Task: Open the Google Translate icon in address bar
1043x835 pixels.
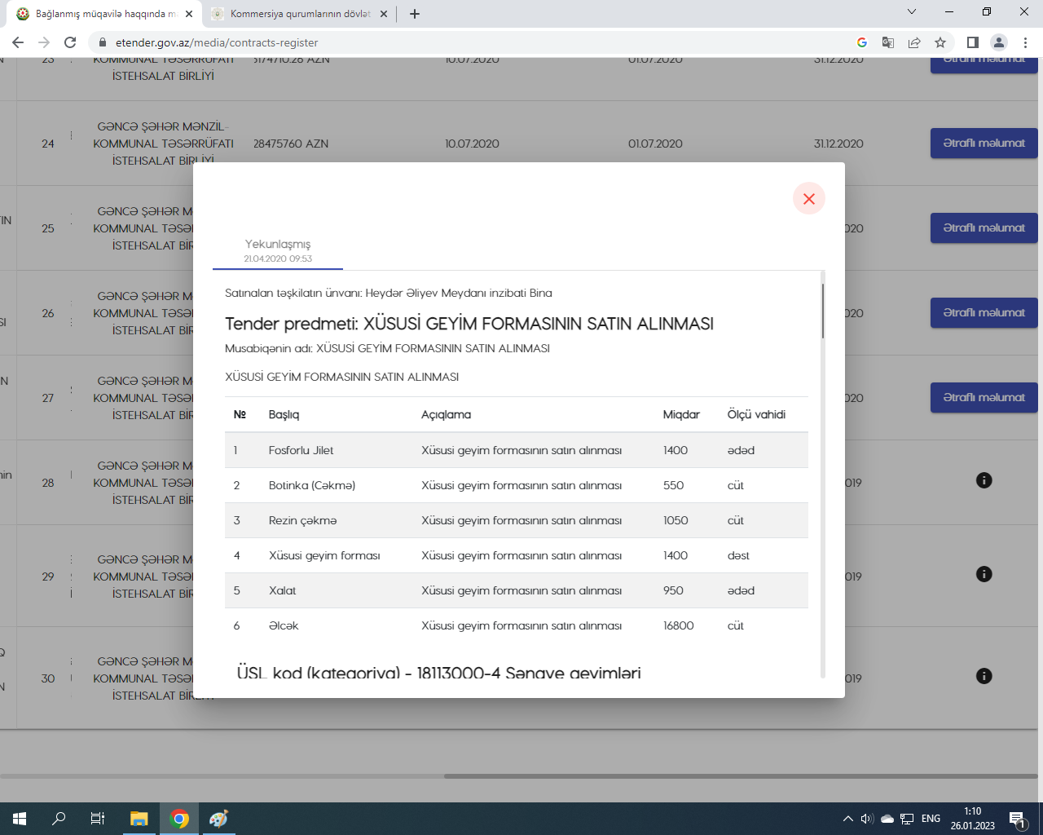Action: [x=888, y=42]
